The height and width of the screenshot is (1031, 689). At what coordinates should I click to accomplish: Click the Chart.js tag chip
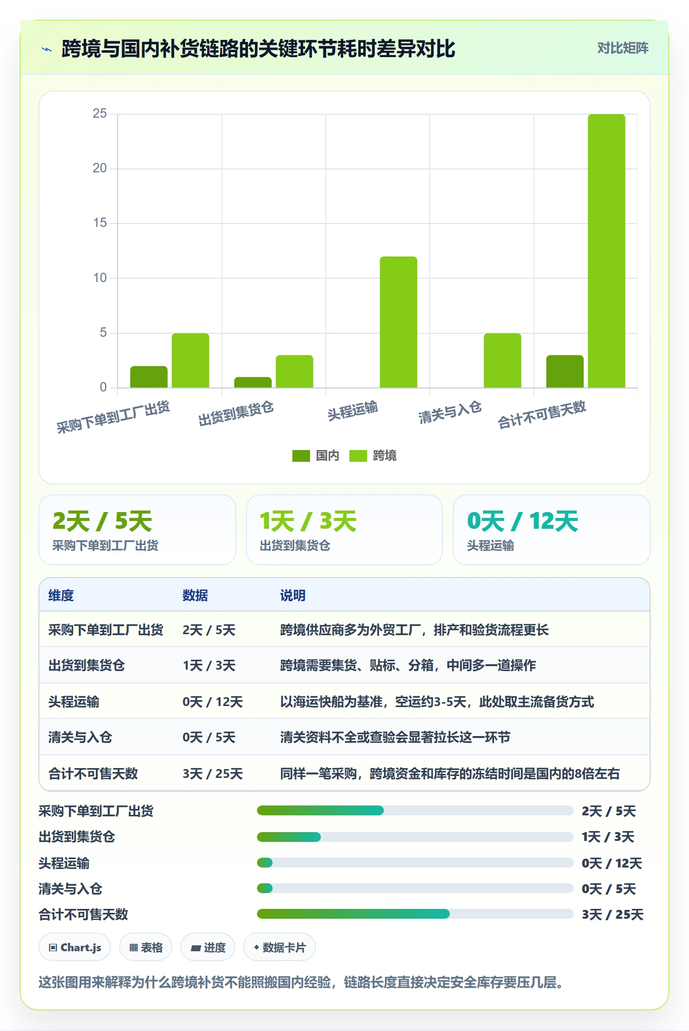point(75,947)
